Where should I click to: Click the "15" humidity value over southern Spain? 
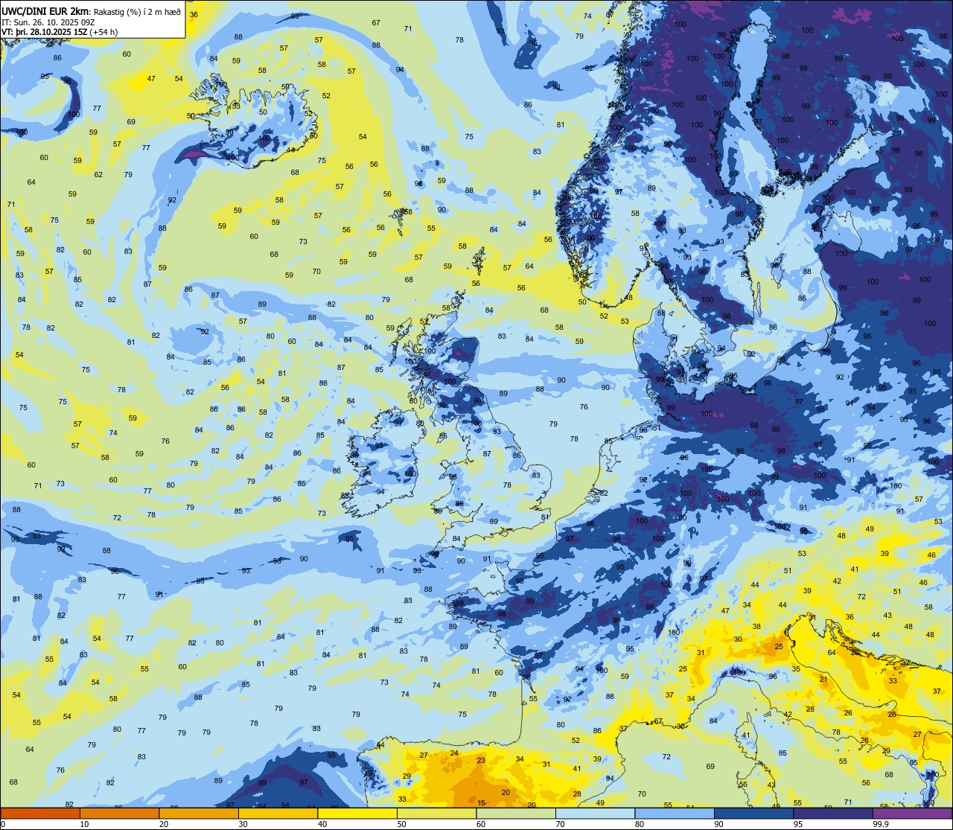pyautogui.click(x=481, y=802)
